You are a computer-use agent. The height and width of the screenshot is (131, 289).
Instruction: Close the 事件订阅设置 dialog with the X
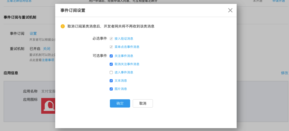230,10
